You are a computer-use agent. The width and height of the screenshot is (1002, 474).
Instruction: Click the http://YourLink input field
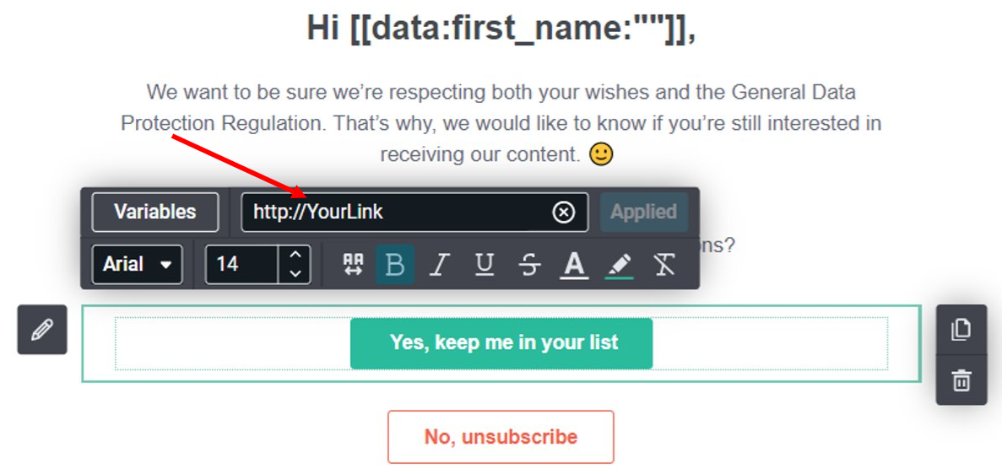click(x=414, y=212)
